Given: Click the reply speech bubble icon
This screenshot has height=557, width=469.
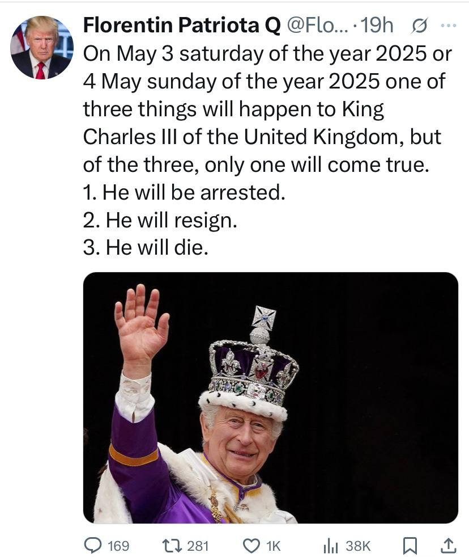Looking at the screenshot, I should pyautogui.click(x=92, y=546).
